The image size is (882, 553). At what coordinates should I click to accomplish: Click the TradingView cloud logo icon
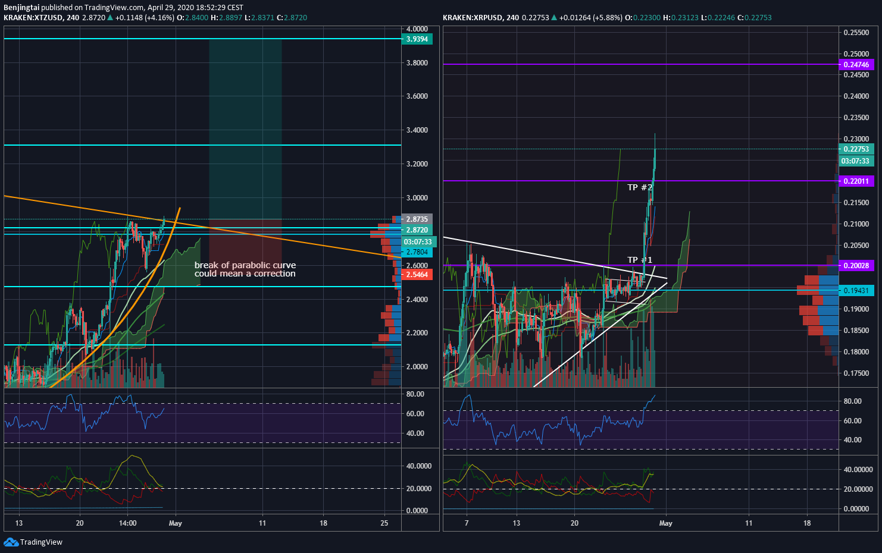(11, 542)
